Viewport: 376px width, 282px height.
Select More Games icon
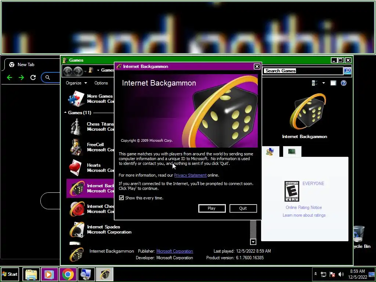click(x=76, y=98)
